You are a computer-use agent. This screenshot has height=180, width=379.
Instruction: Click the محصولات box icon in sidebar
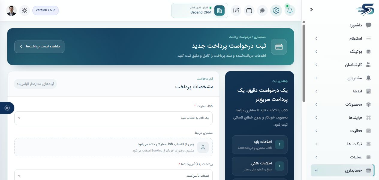[369, 104]
